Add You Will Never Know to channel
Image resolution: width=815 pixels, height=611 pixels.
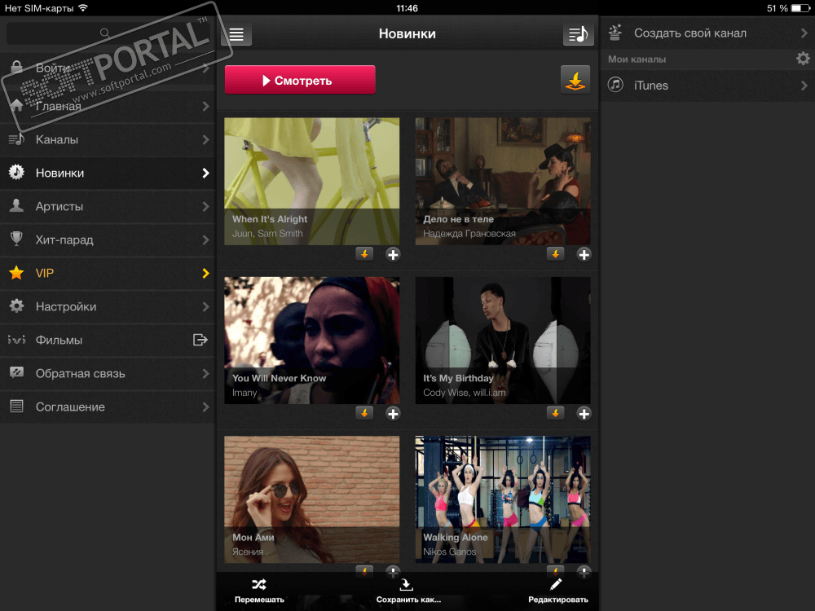point(393,414)
